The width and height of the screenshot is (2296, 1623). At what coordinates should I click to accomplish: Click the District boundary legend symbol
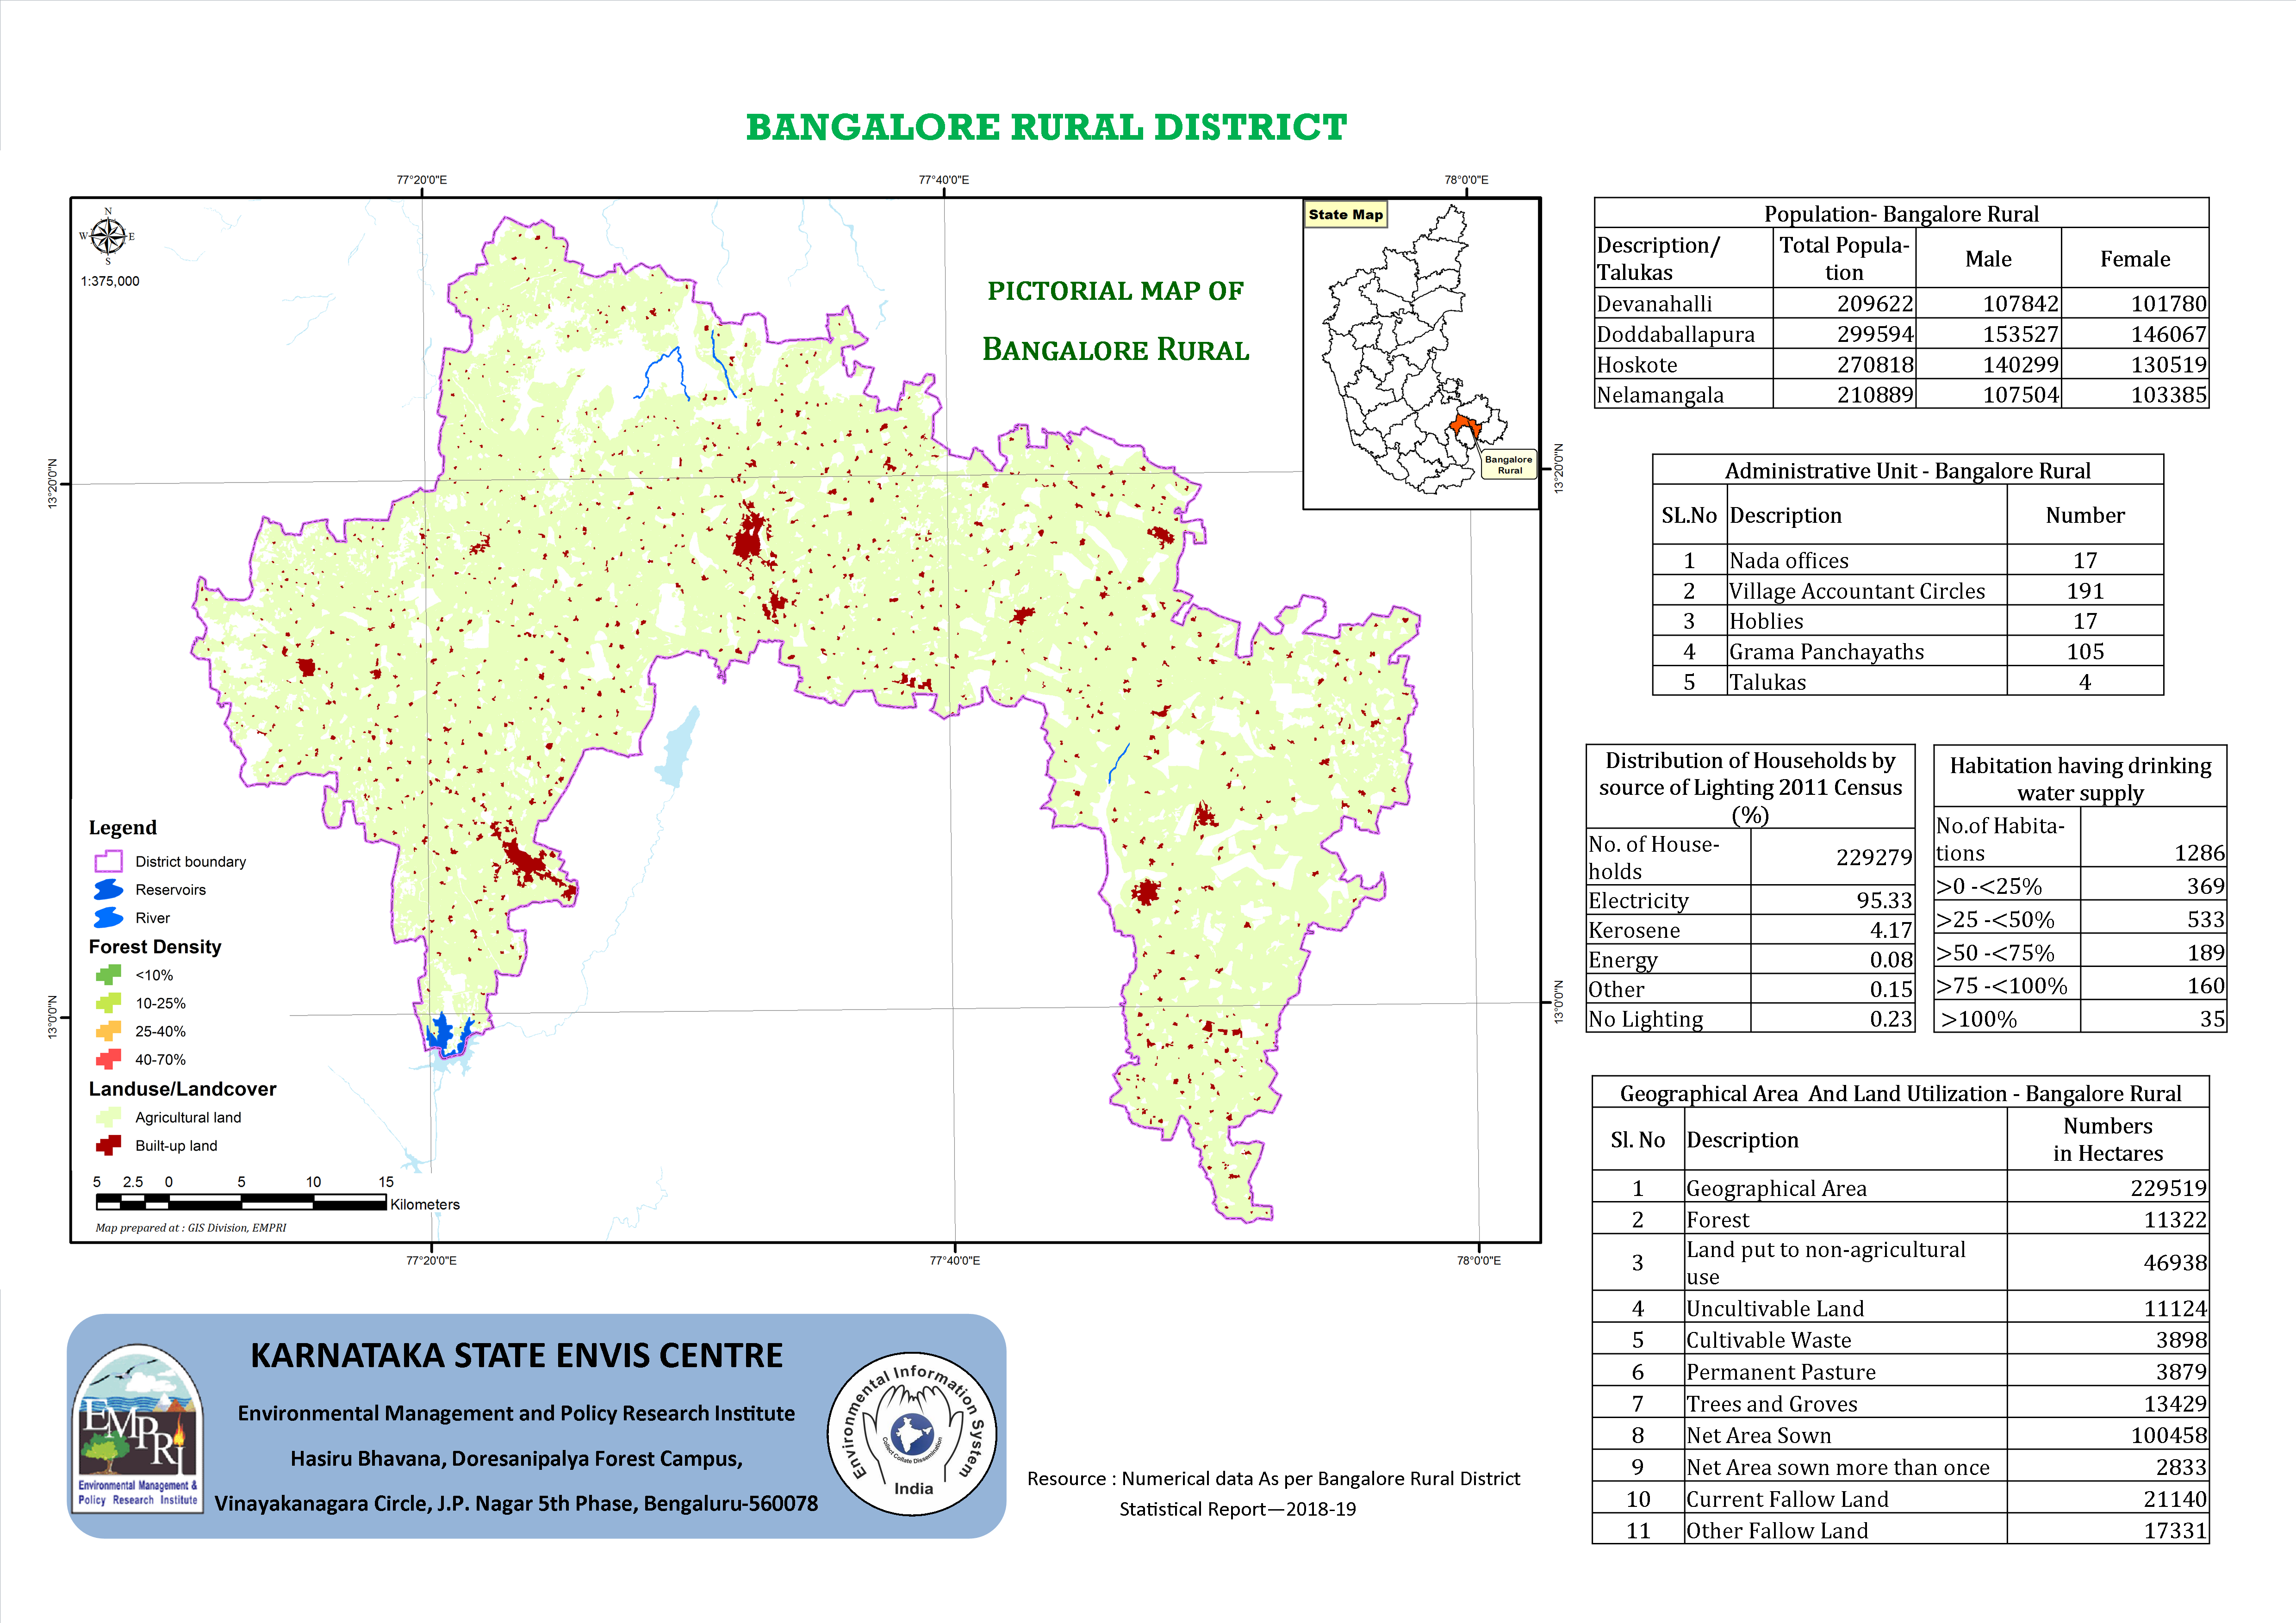pyautogui.click(x=108, y=861)
